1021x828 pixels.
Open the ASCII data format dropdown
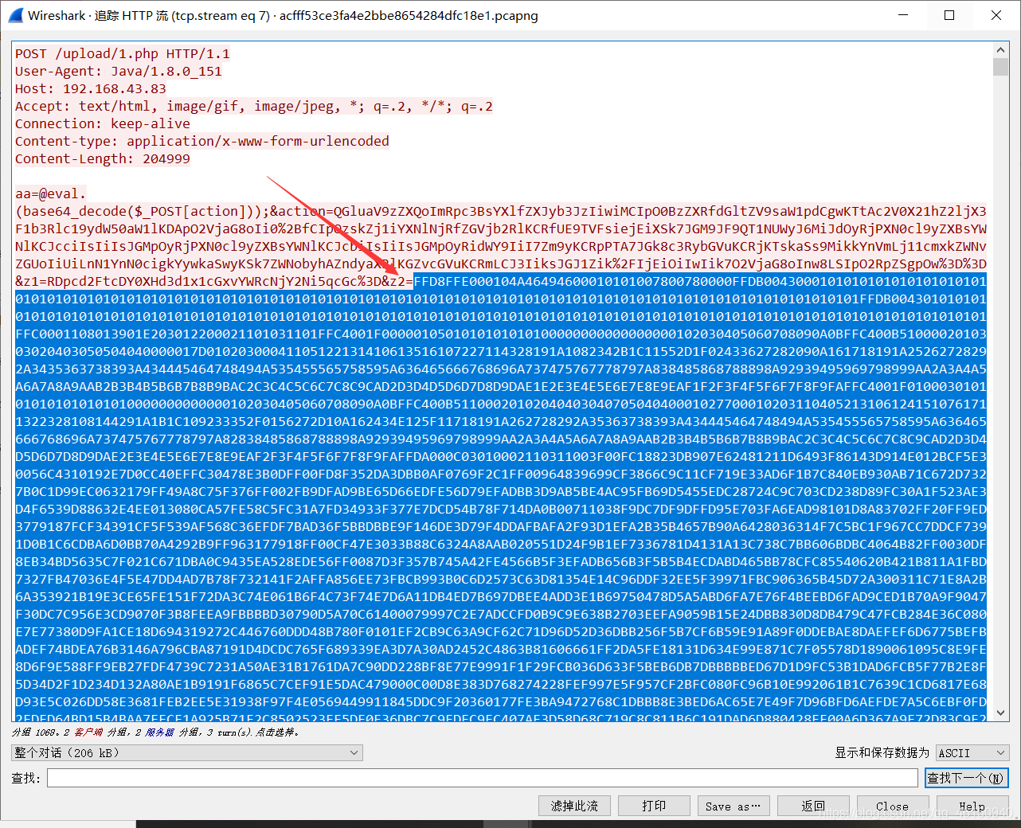click(972, 752)
